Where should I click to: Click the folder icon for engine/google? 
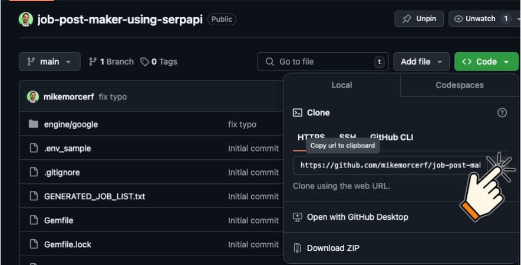point(34,124)
